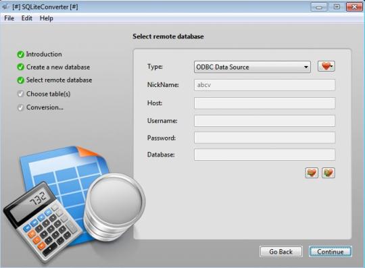365x268 pixels.
Task: Minimize the SQLiteConverter window
Action: pyautogui.click(x=319, y=7)
